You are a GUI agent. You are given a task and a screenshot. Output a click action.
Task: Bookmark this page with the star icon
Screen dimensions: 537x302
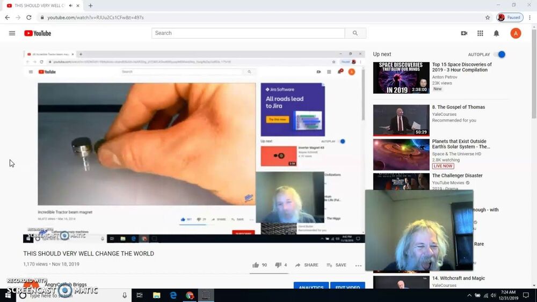(x=488, y=17)
